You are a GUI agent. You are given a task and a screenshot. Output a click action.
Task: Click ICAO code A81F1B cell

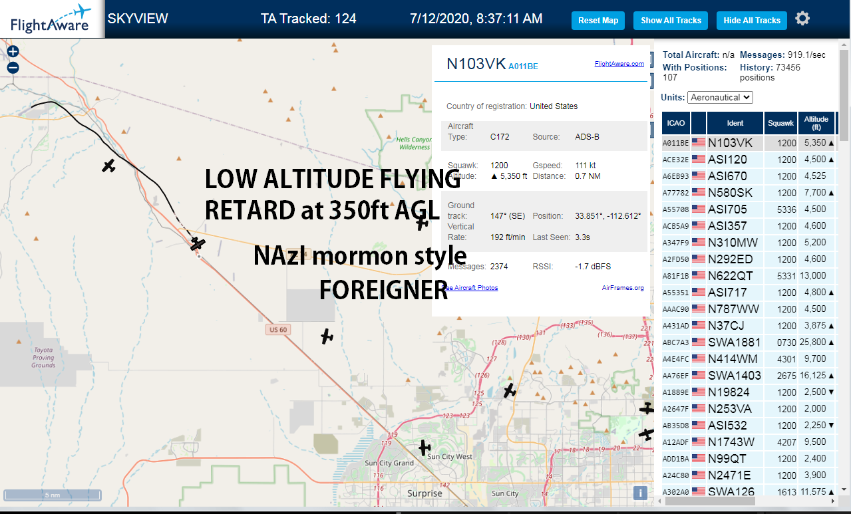675,276
